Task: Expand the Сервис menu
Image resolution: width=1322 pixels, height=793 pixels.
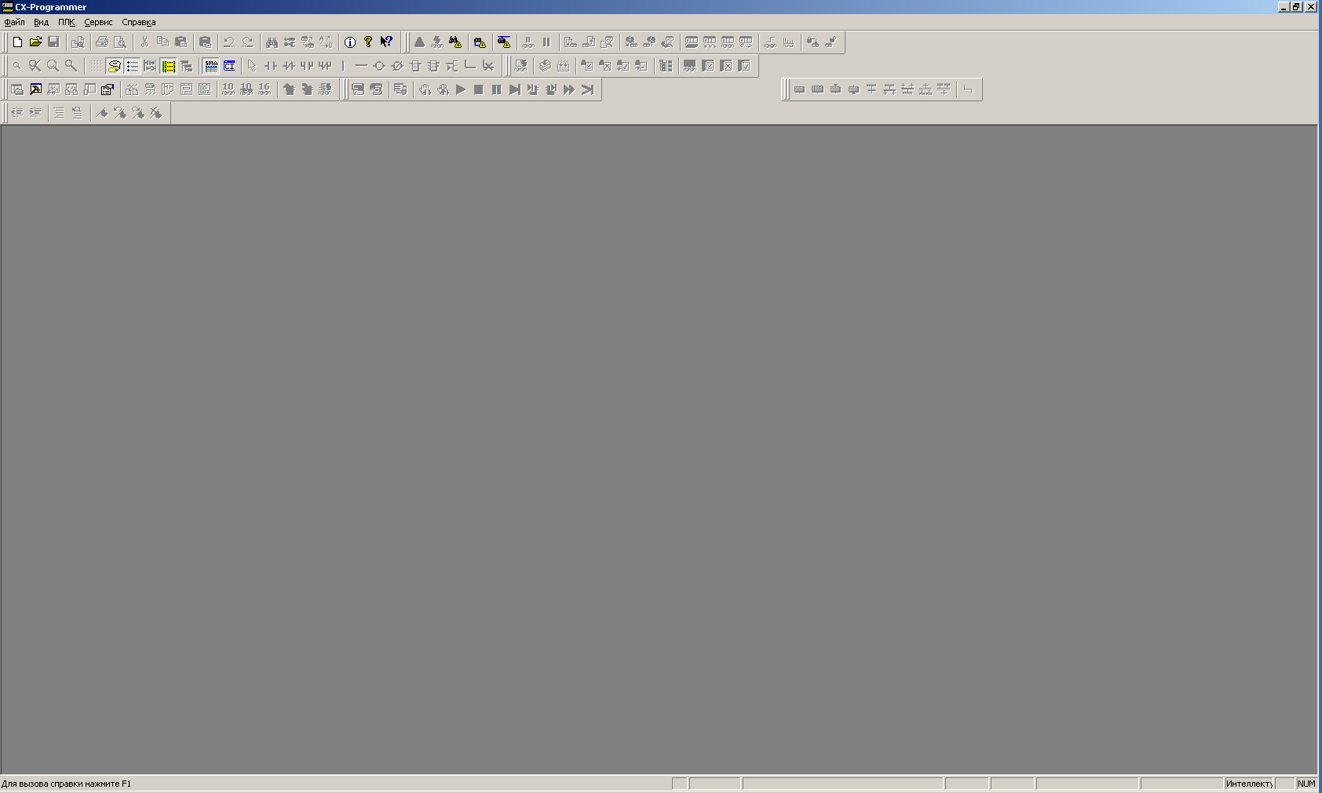Action: click(x=98, y=22)
